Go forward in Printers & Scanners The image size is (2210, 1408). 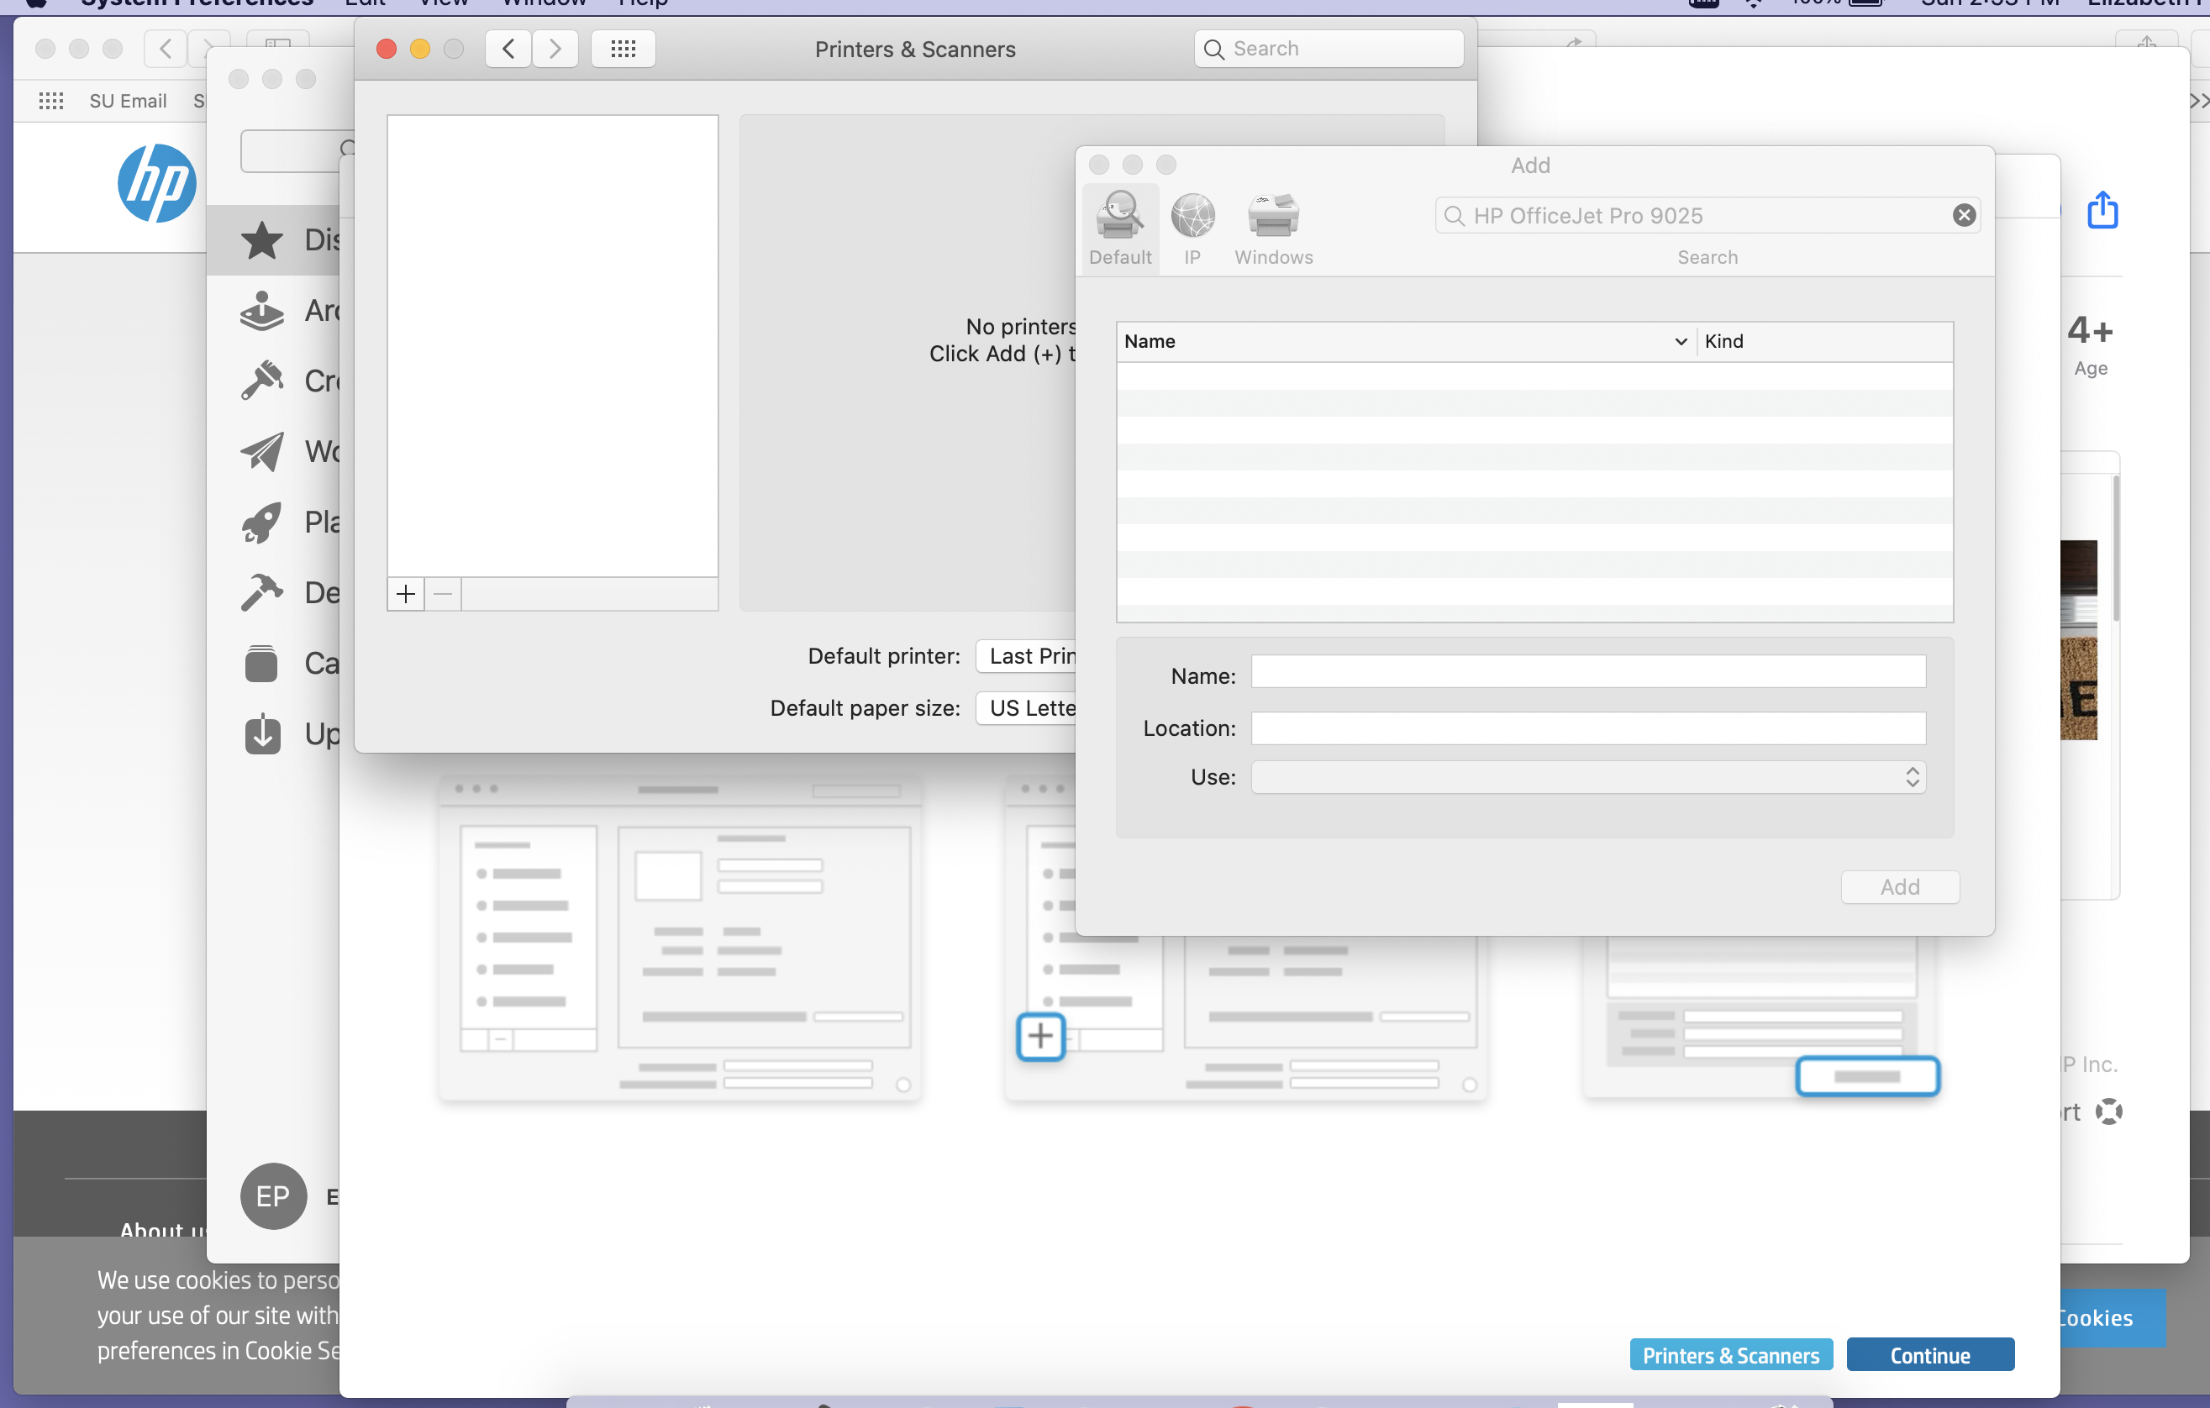pos(555,49)
